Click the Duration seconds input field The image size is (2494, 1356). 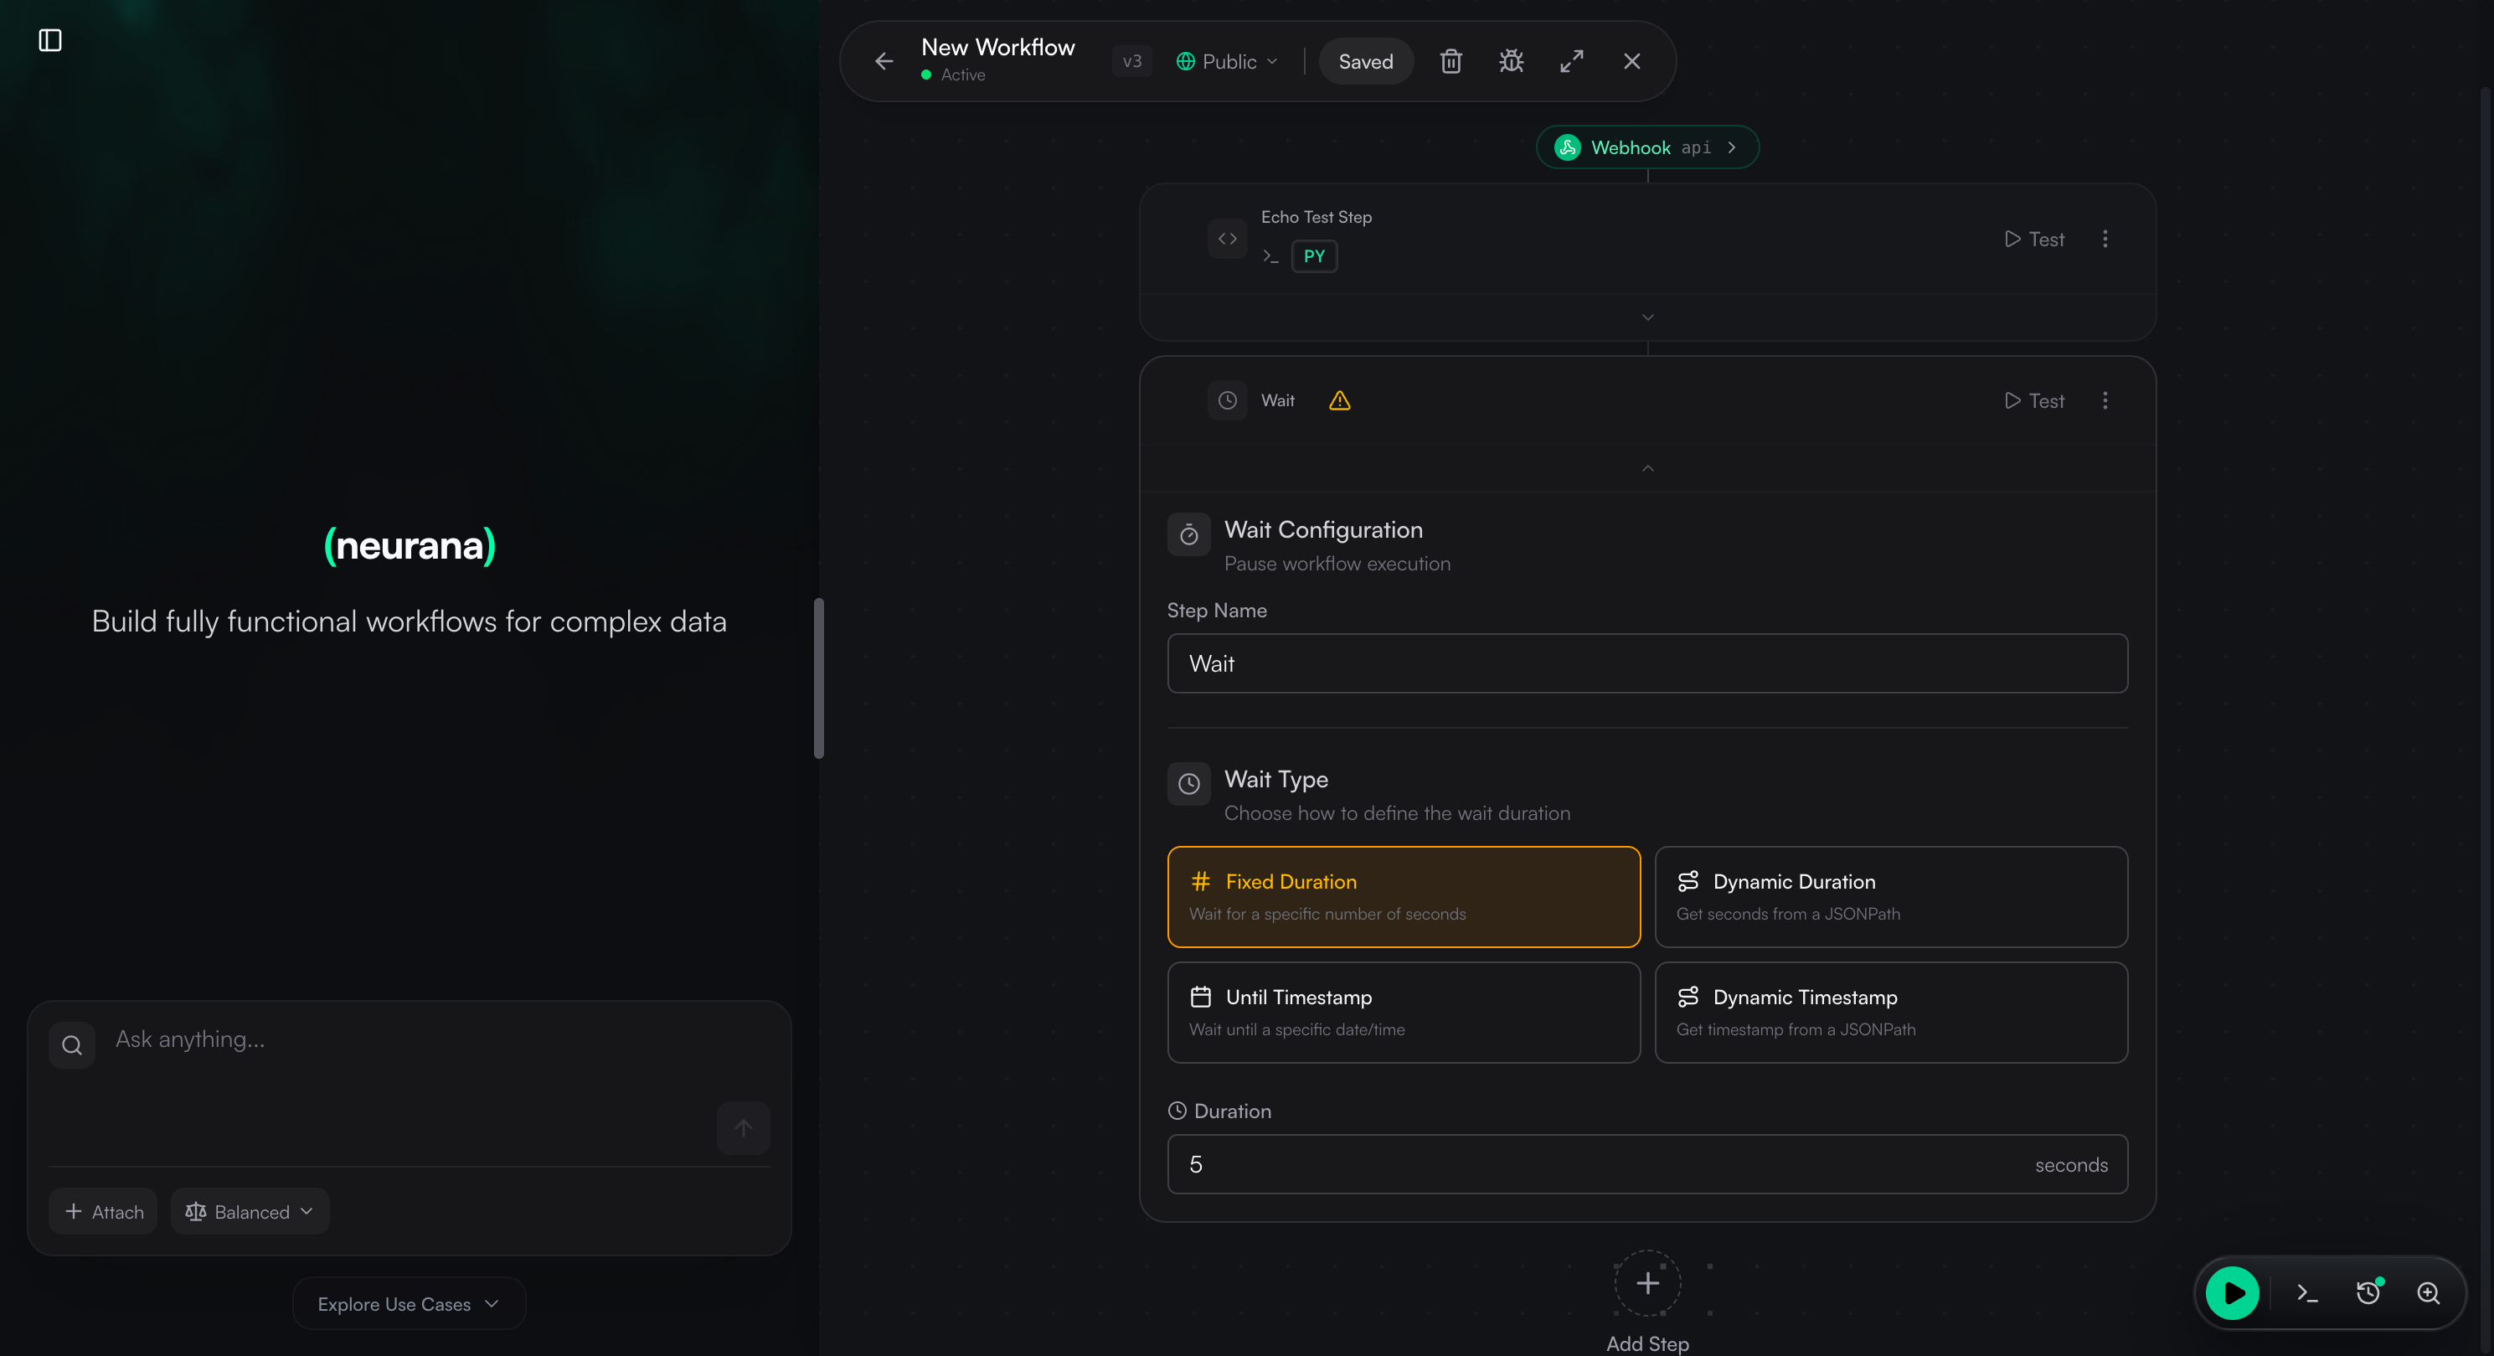(1597, 1164)
